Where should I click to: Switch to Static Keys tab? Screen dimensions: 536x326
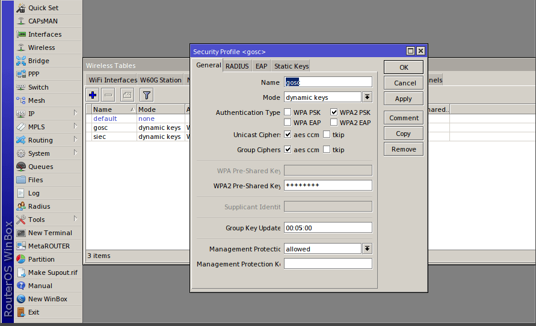(291, 66)
